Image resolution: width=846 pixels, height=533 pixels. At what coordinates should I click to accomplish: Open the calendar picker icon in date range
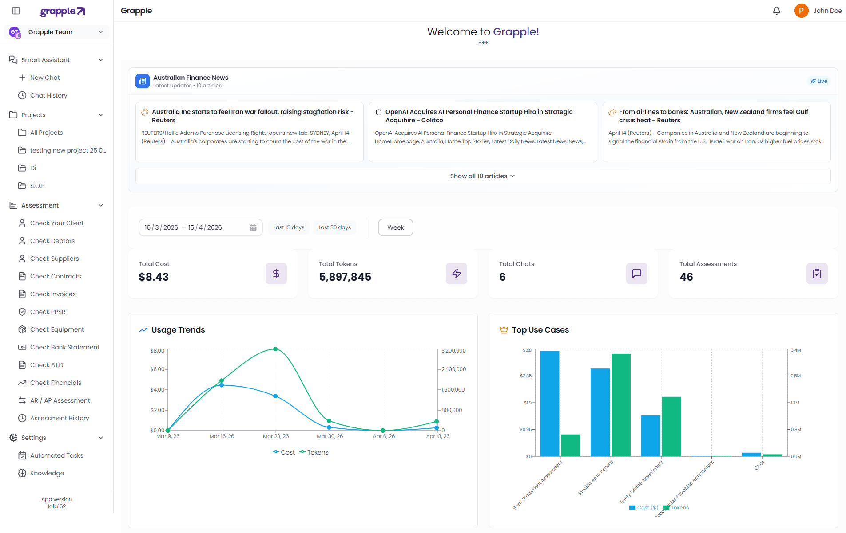253,227
